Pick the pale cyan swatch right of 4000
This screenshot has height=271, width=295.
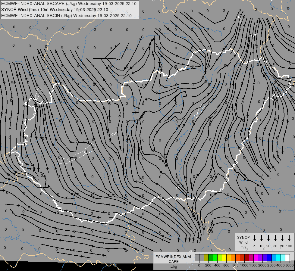pos(283,257)
